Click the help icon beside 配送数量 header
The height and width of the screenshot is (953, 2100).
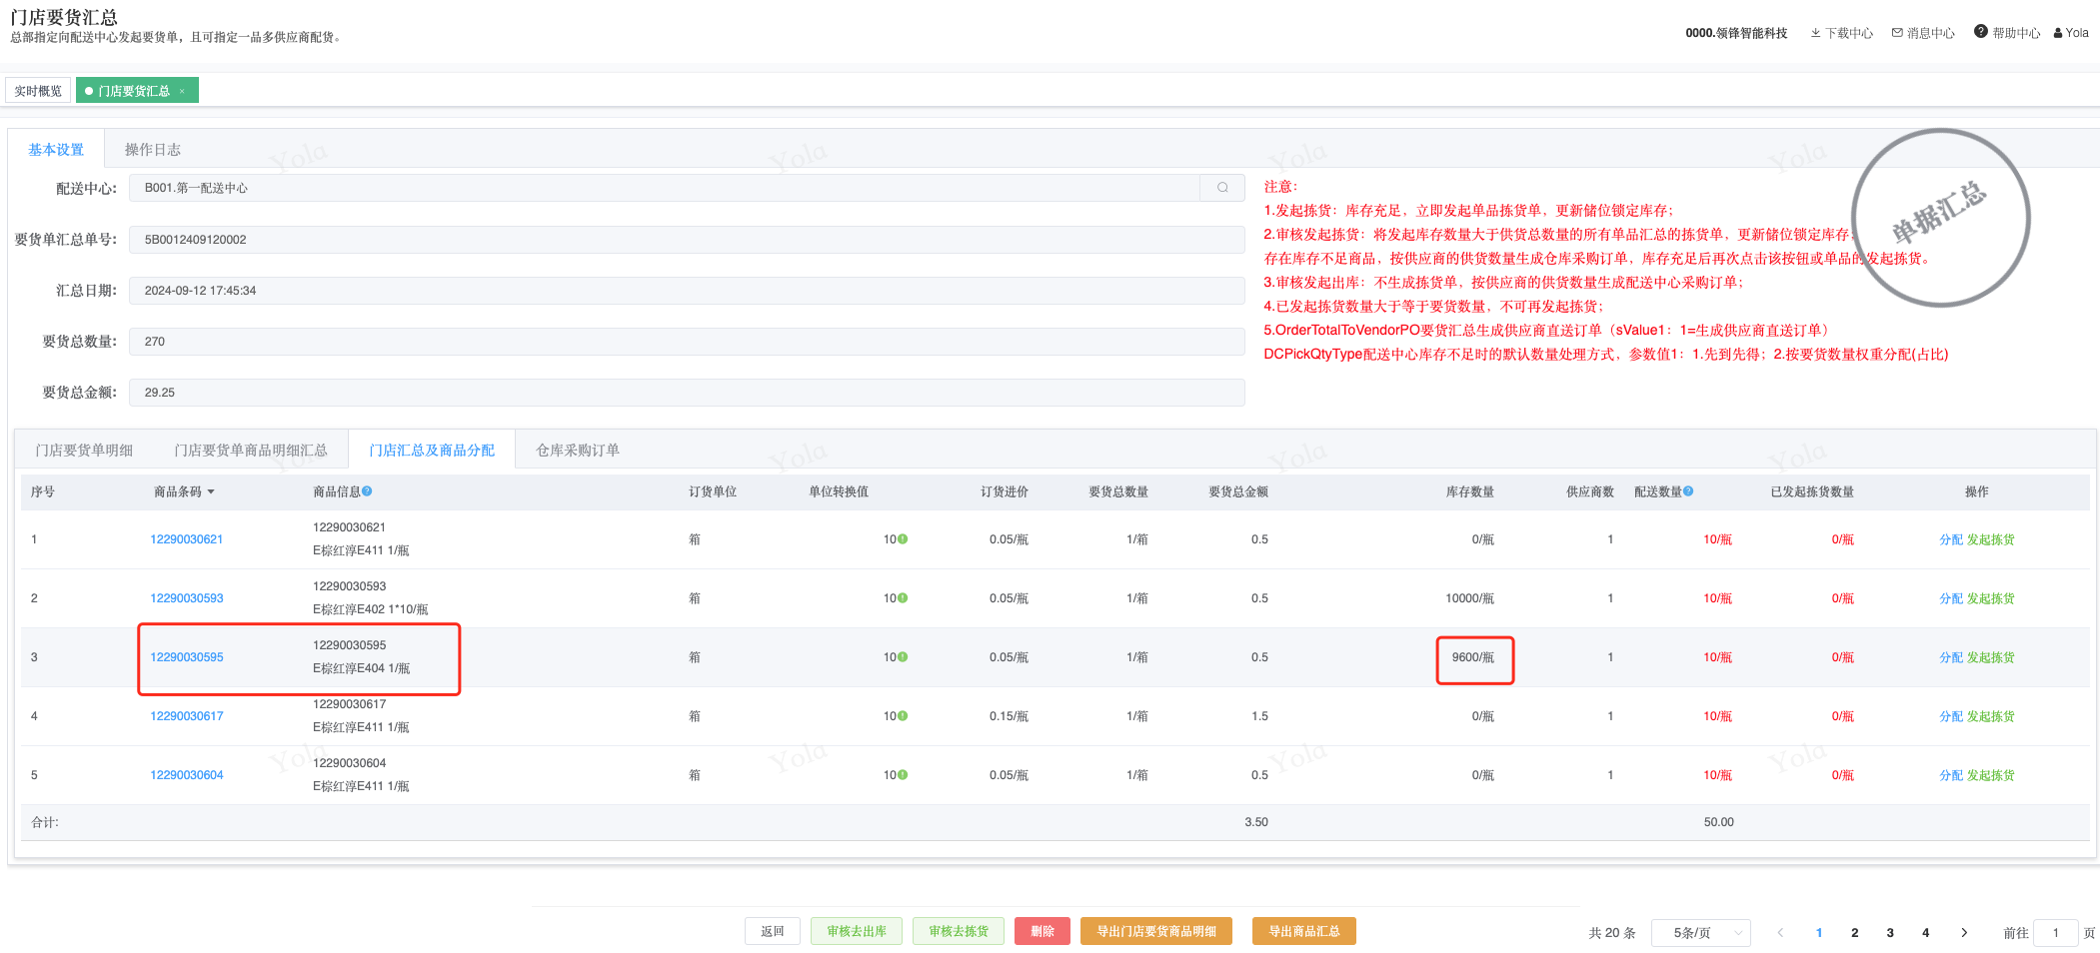1688,491
